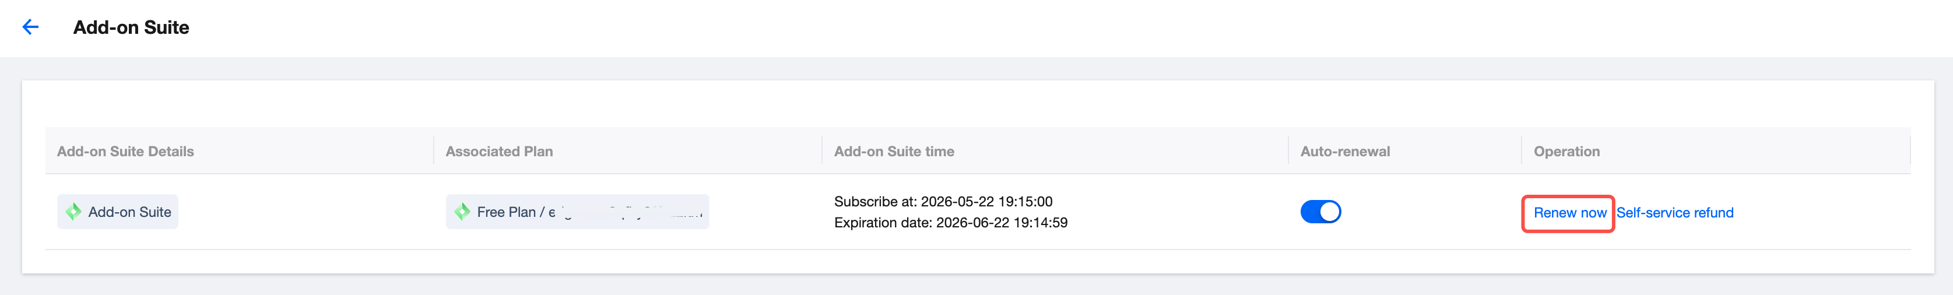The width and height of the screenshot is (1953, 295).
Task: Select the Associated Plan column header
Action: point(499,152)
